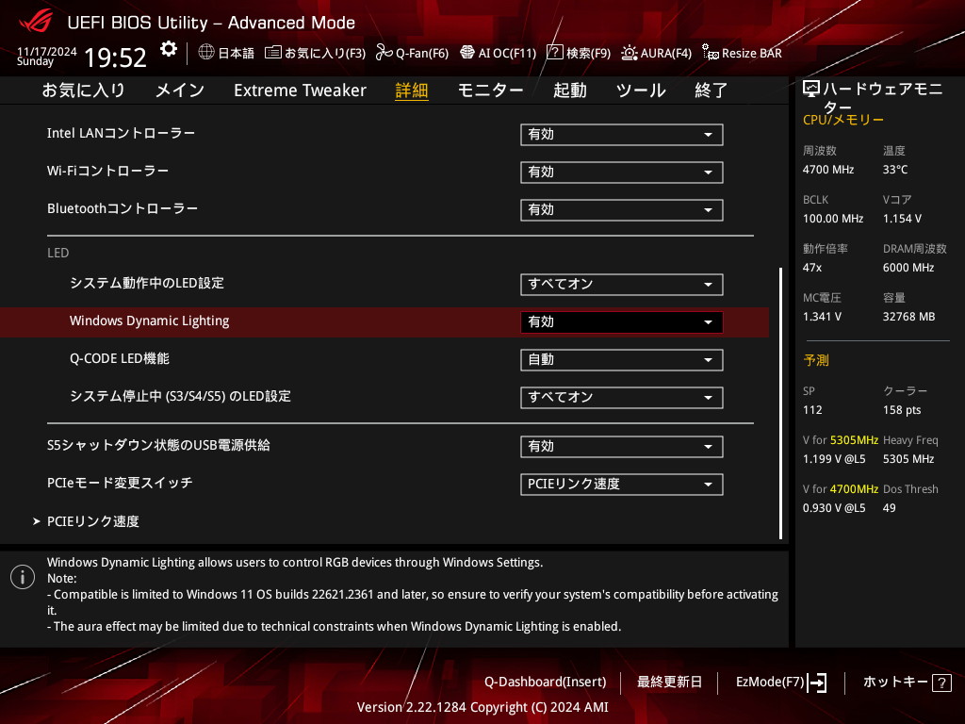Click the EzMode exit arrow icon

(817, 683)
